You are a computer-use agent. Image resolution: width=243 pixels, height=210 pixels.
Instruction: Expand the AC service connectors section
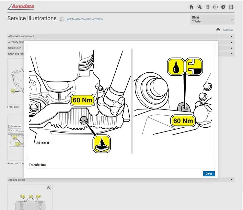231,37
